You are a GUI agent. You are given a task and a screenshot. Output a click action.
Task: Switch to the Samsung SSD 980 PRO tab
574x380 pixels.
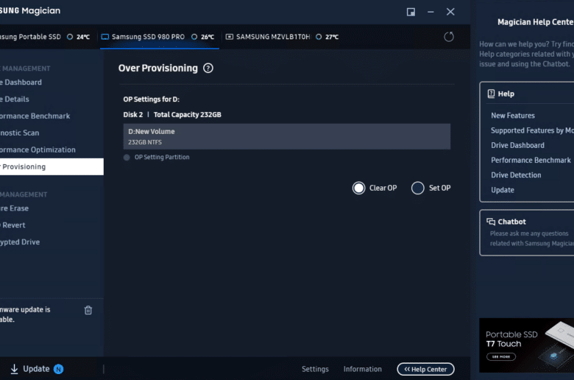pyautogui.click(x=160, y=37)
